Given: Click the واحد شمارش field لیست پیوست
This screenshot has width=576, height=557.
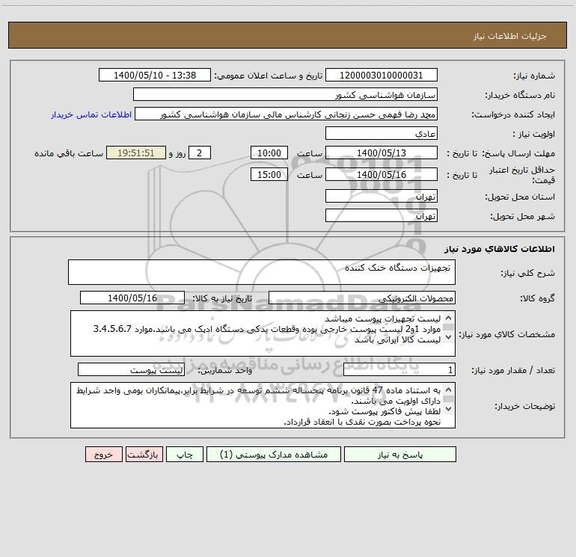Looking at the screenshot, I should (x=131, y=369).
